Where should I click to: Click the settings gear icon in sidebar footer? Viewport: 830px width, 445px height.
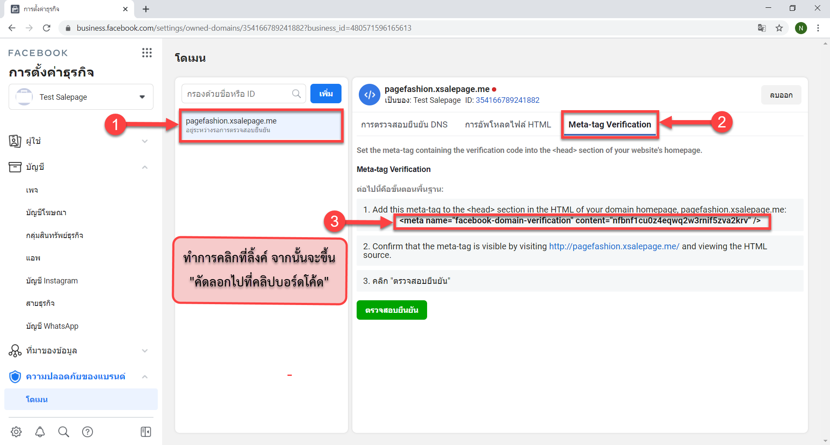(x=16, y=432)
